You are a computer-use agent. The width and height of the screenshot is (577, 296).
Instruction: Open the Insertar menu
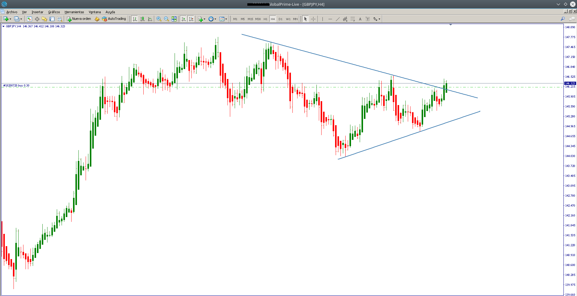click(38, 12)
